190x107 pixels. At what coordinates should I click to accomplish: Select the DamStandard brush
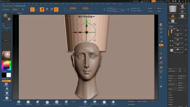57,103
